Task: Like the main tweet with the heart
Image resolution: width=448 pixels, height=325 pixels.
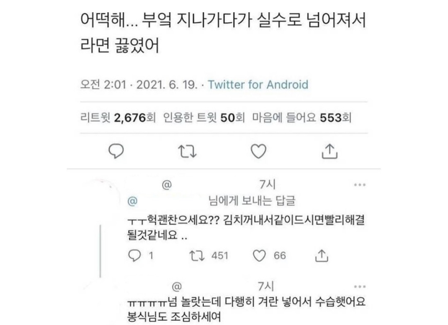Action: click(x=258, y=151)
